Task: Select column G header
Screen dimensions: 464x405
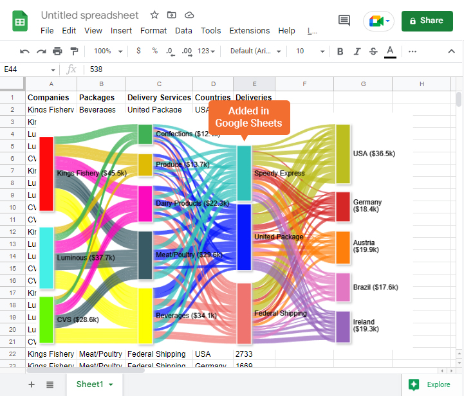Action: pyautogui.click(x=363, y=84)
